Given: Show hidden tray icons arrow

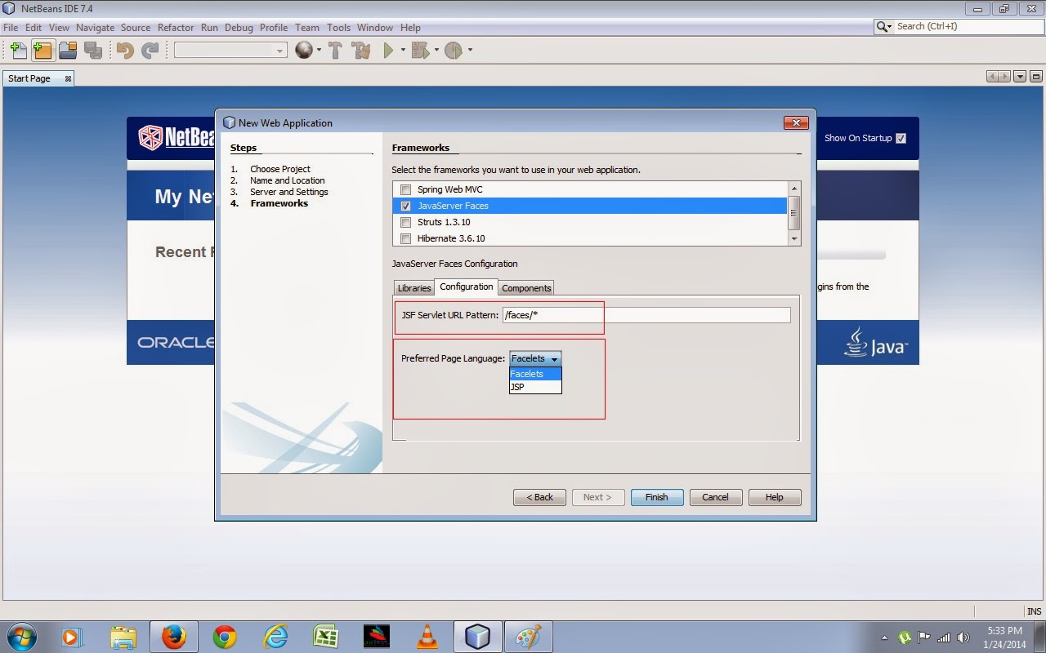Looking at the screenshot, I should click(x=885, y=637).
